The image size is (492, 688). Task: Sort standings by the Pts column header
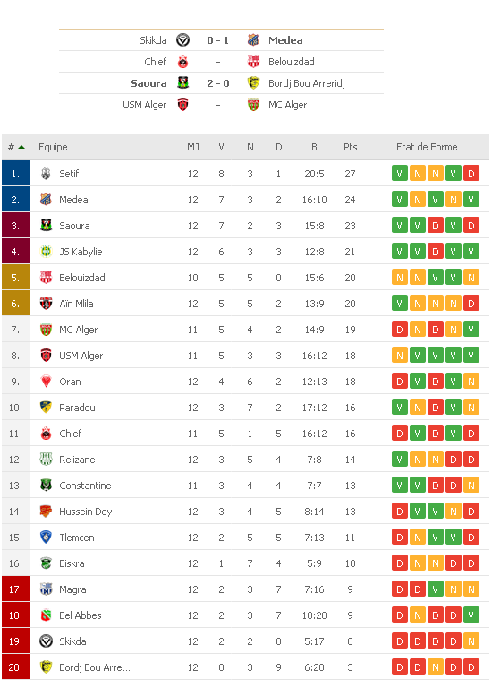coord(350,147)
